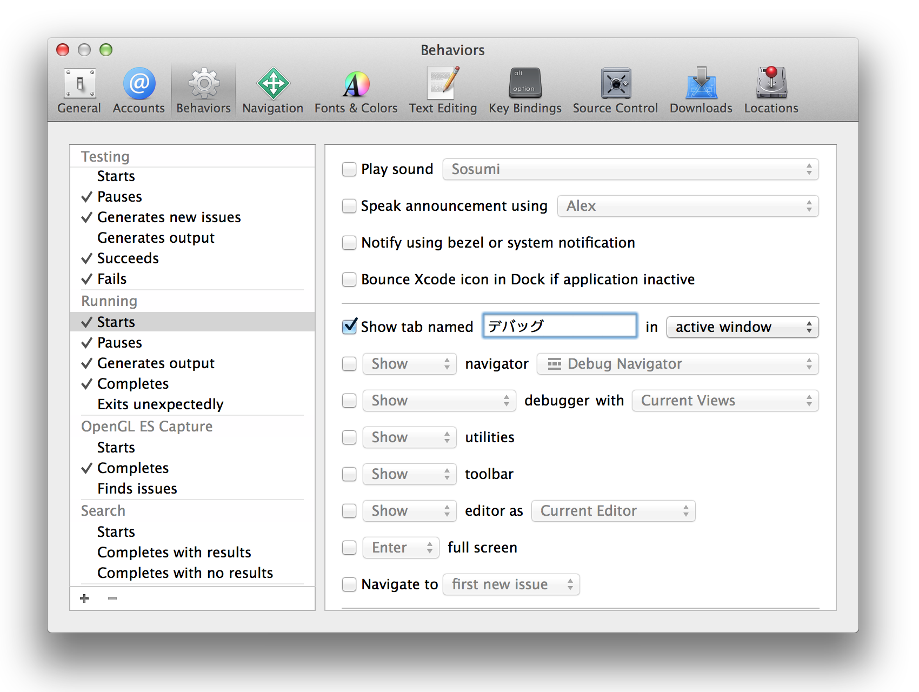Open the Show dropdown beside utilities

coord(410,437)
